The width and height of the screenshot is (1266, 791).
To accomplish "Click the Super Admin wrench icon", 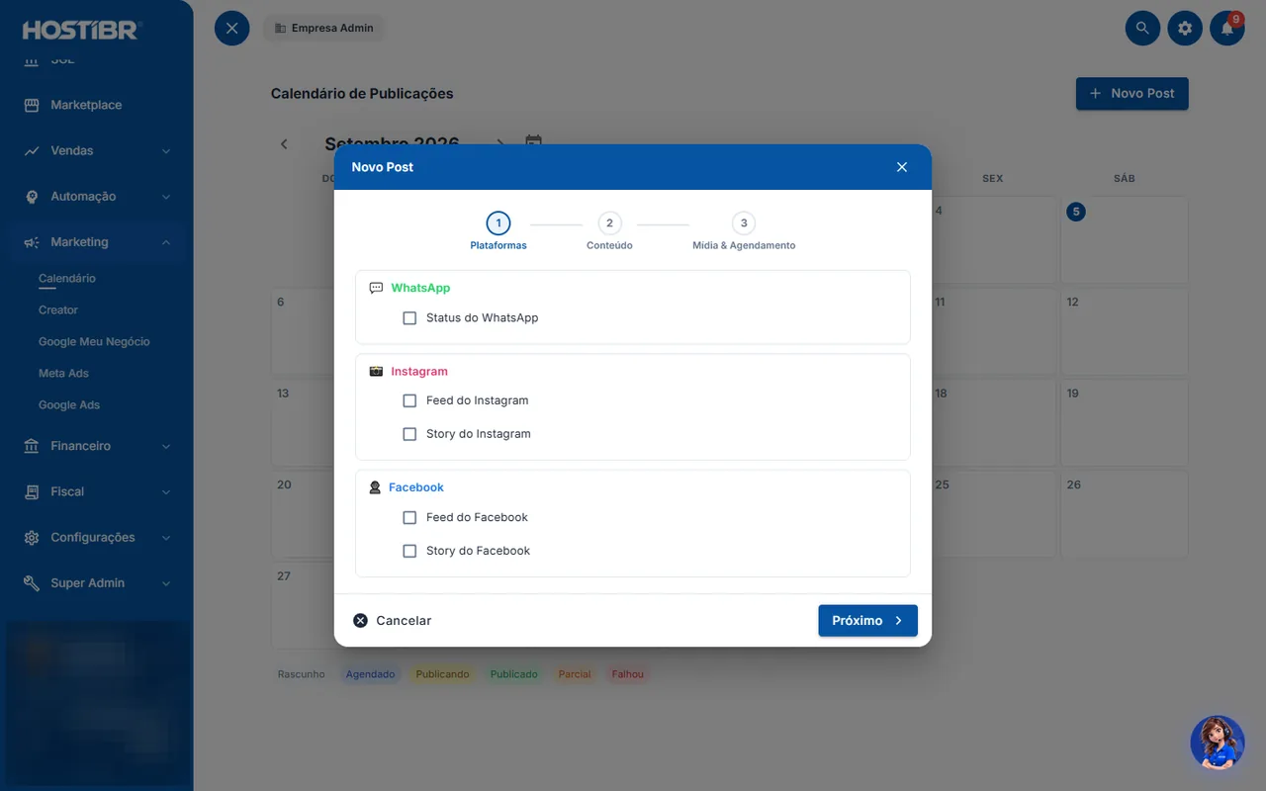I will click(32, 582).
